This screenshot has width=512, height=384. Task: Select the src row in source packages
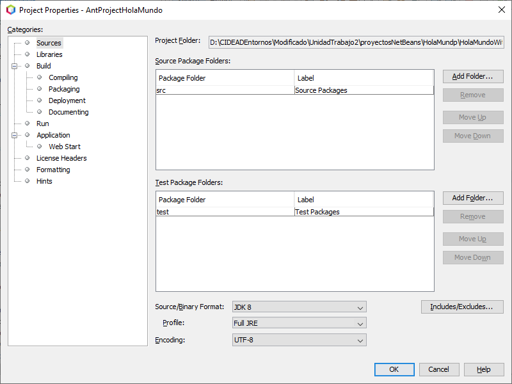pos(224,90)
